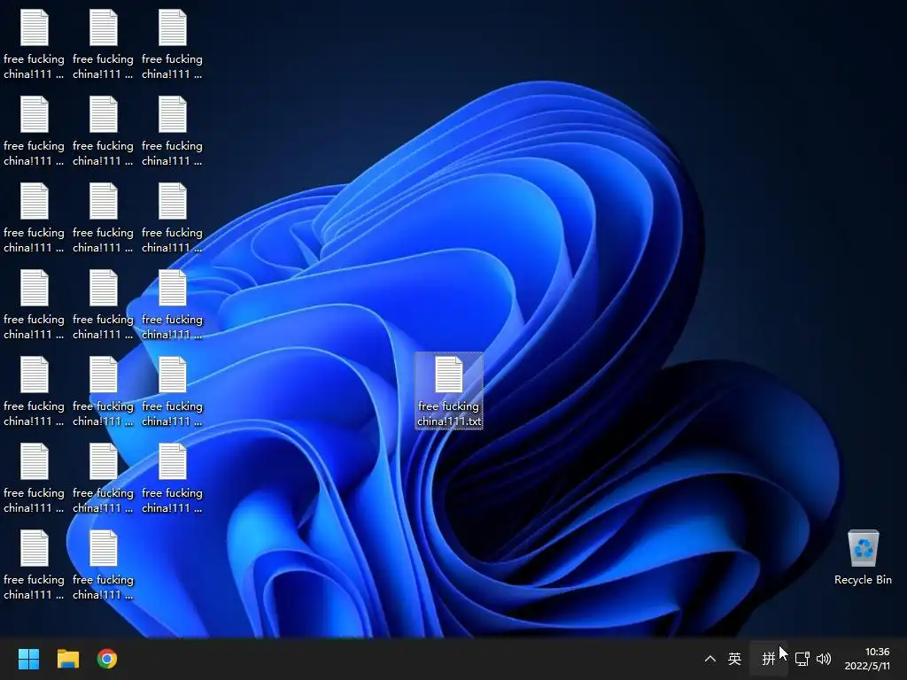Screen dimensions: 907x680
Task: Open Google Chrome from the taskbar
Action: click(107, 659)
